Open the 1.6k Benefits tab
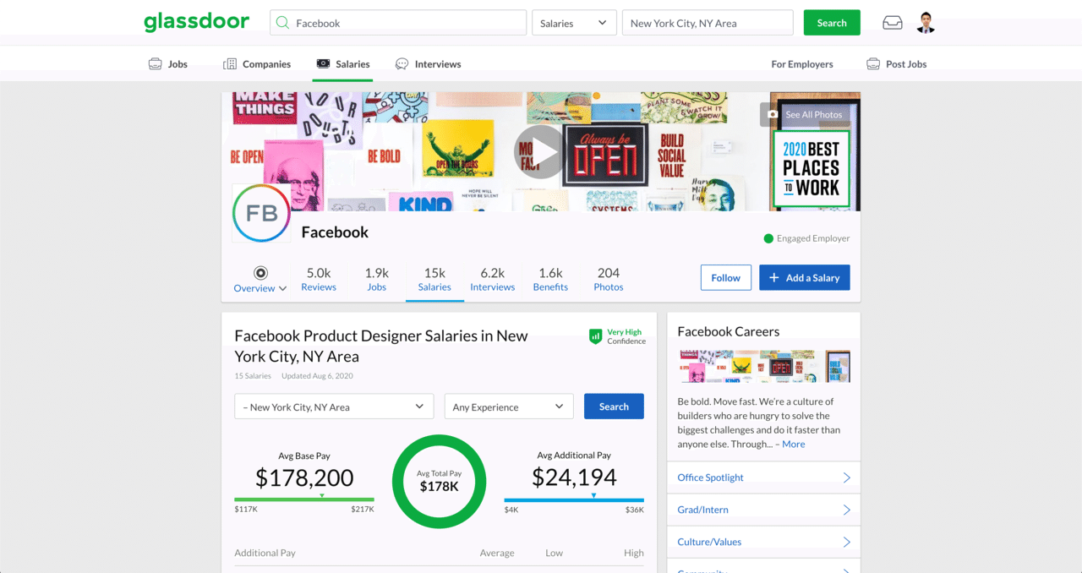 coord(550,280)
